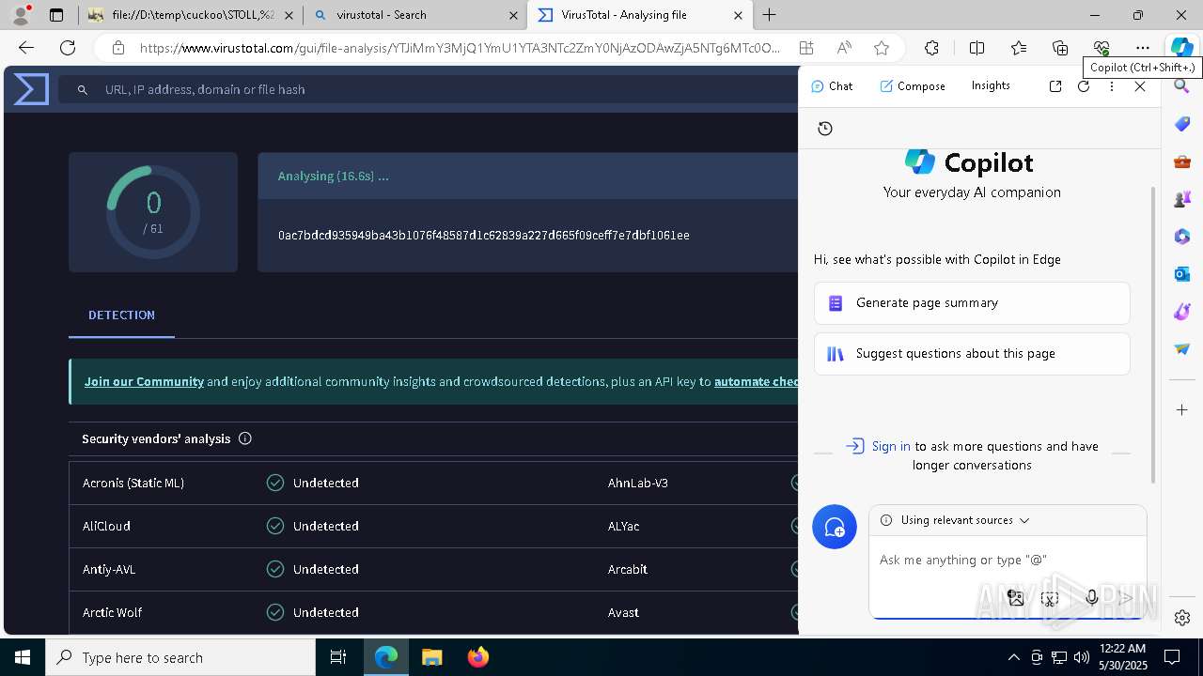The width and height of the screenshot is (1203, 676).
Task: Refresh the current page
Action: 68,48
